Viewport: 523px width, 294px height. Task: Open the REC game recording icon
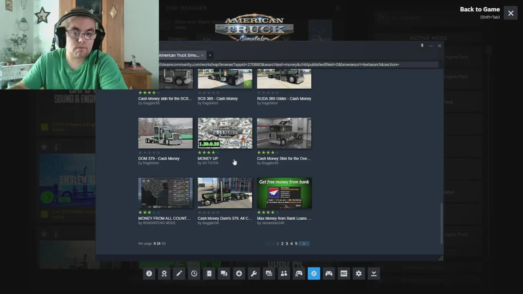click(x=344, y=274)
